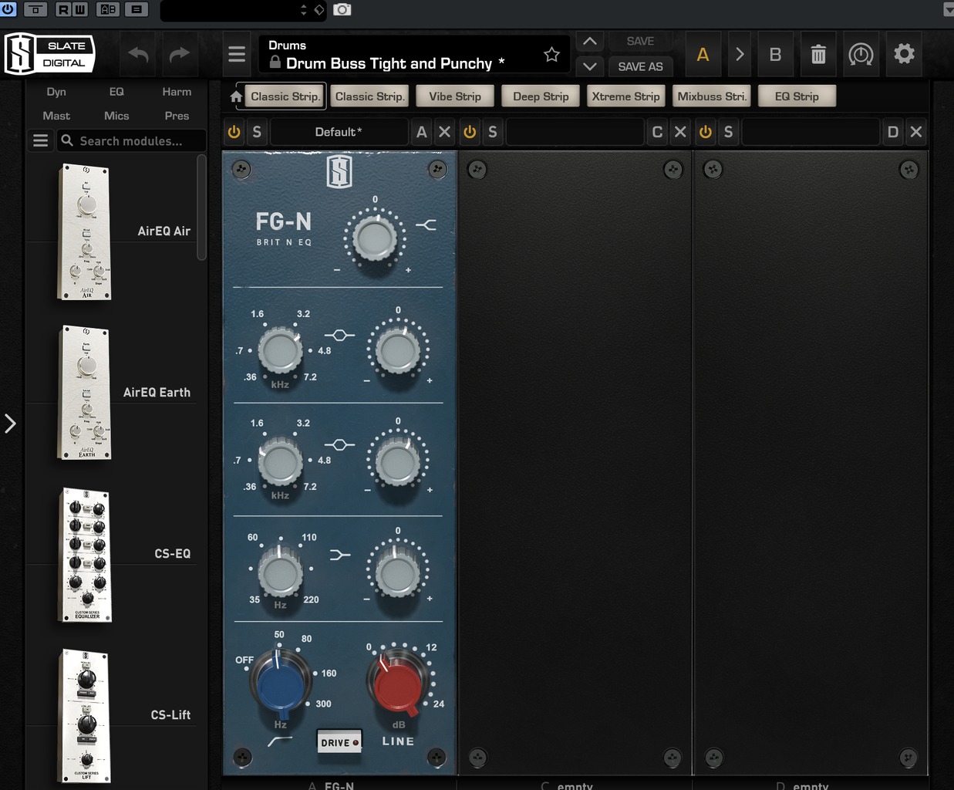Remove module from slot A
954x790 pixels.
point(444,132)
